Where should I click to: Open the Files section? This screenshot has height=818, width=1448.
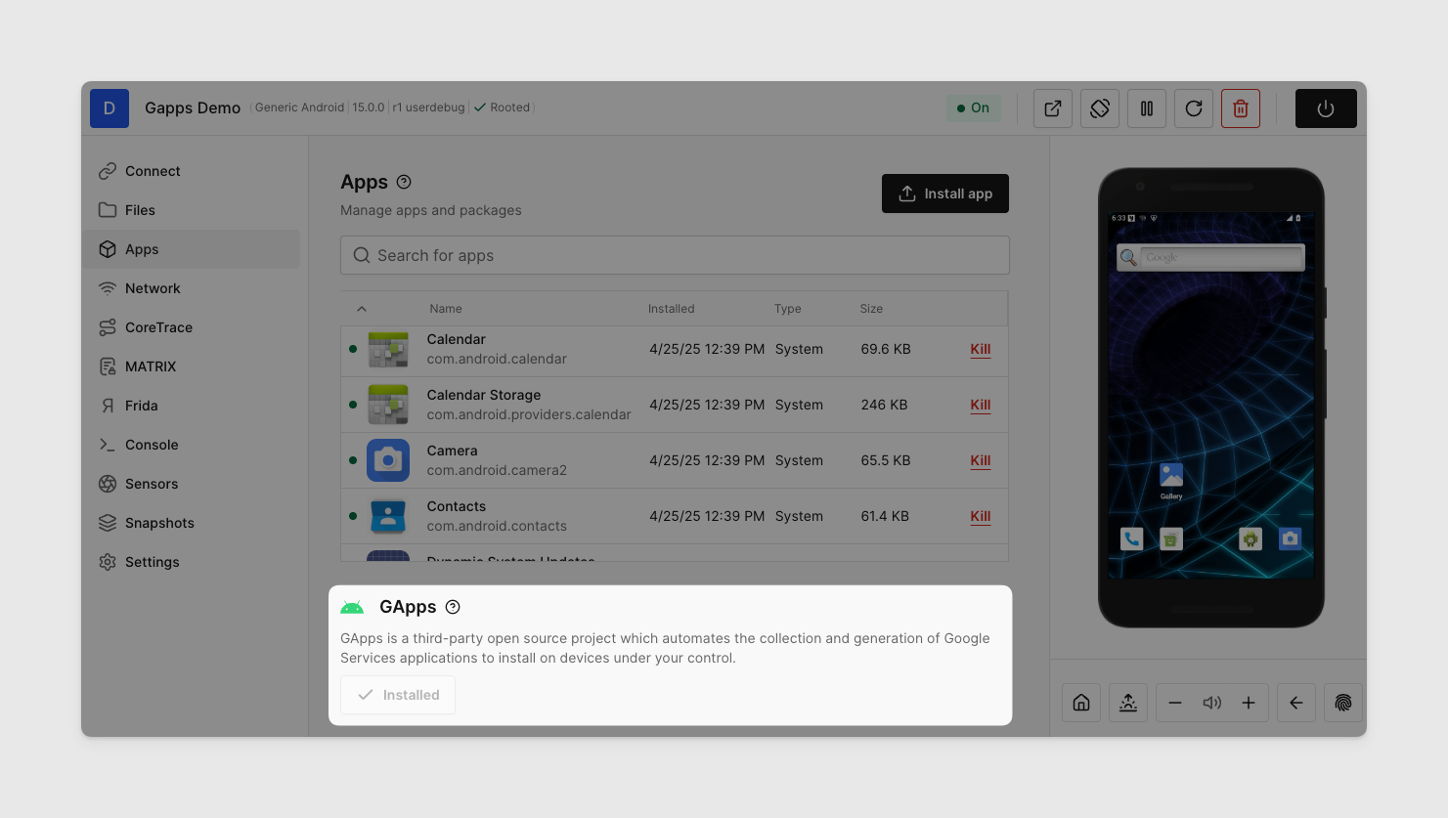191,210
